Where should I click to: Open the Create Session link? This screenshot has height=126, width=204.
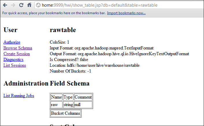[x=16, y=54]
